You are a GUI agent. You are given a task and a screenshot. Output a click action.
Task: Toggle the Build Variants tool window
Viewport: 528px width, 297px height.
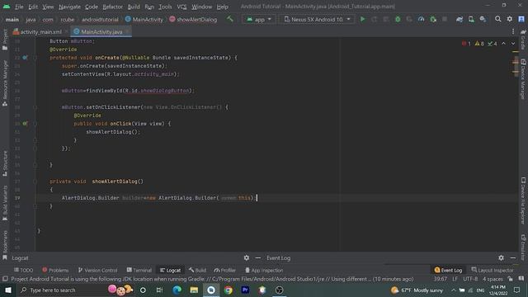pos(5,203)
